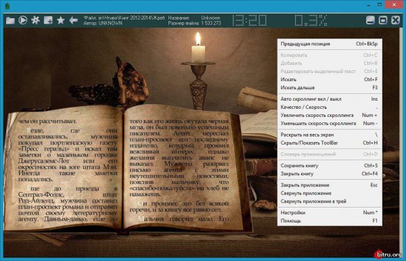
Task: Minimize the window via title bar
Action: pyautogui.click(x=369, y=5)
